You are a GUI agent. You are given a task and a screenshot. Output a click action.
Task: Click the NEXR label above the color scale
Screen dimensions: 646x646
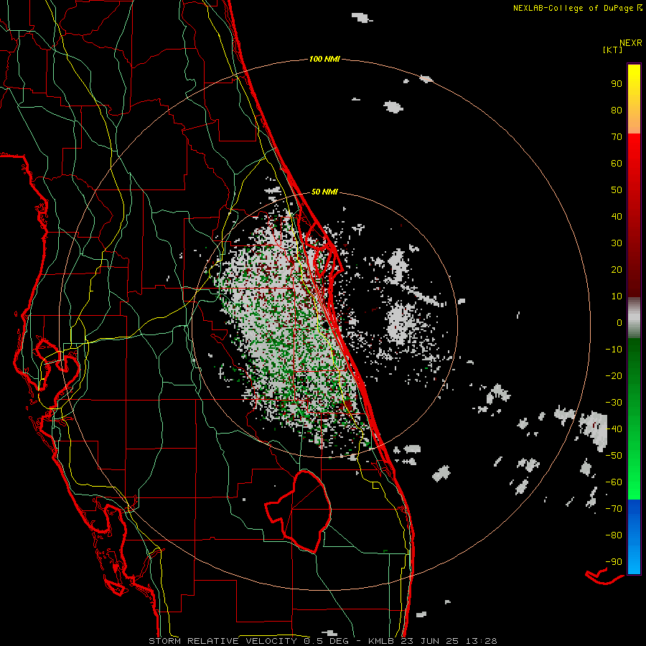tap(631, 43)
